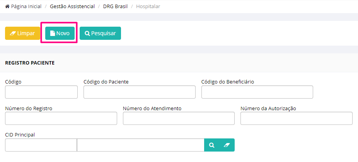Screen dimensions: 358x162
Task: Run the search with Pesquisar button
Action: pos(100,33)
